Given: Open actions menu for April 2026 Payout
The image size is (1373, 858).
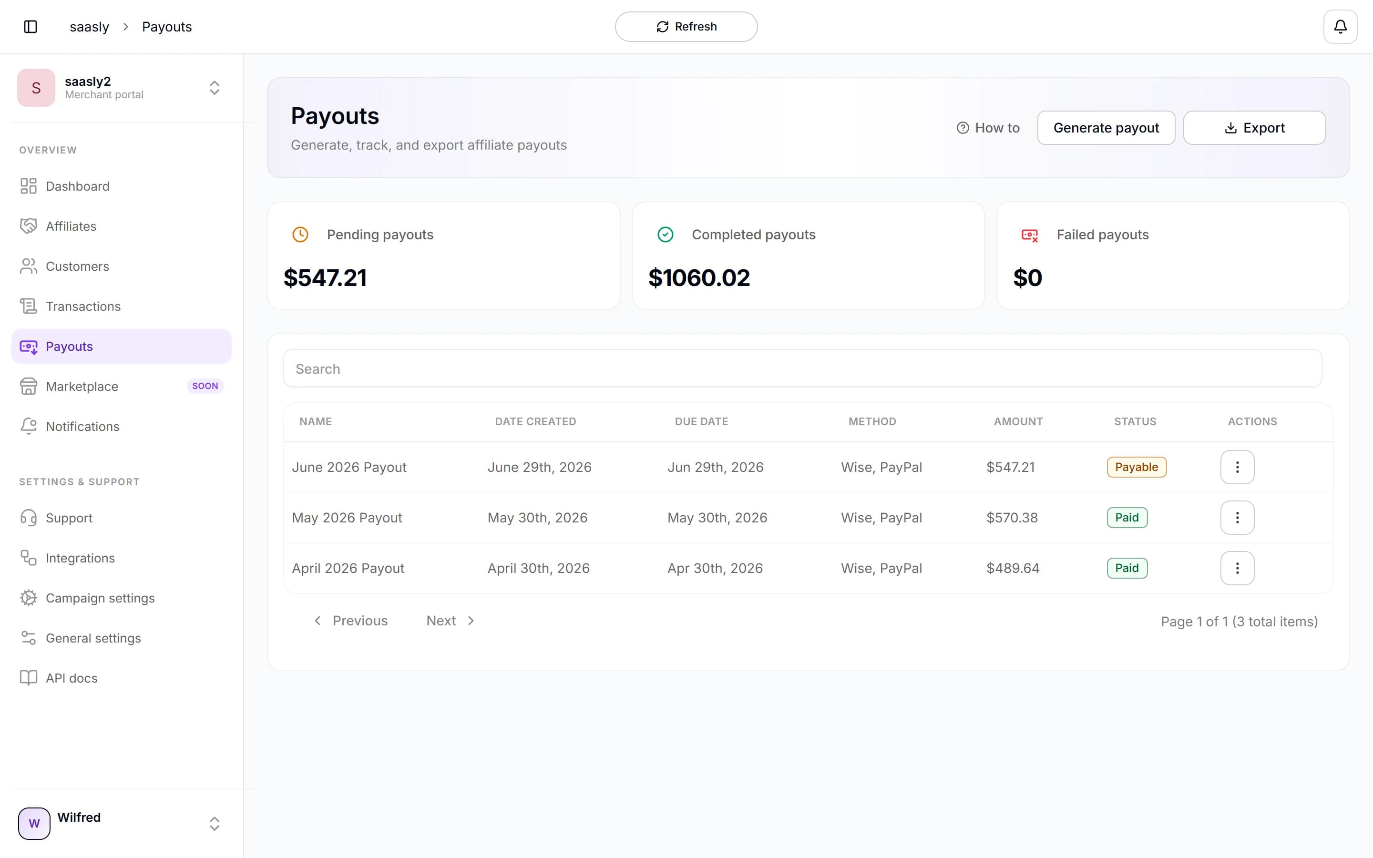Looking at the screenshot, I should click(x=1238, y=568).
